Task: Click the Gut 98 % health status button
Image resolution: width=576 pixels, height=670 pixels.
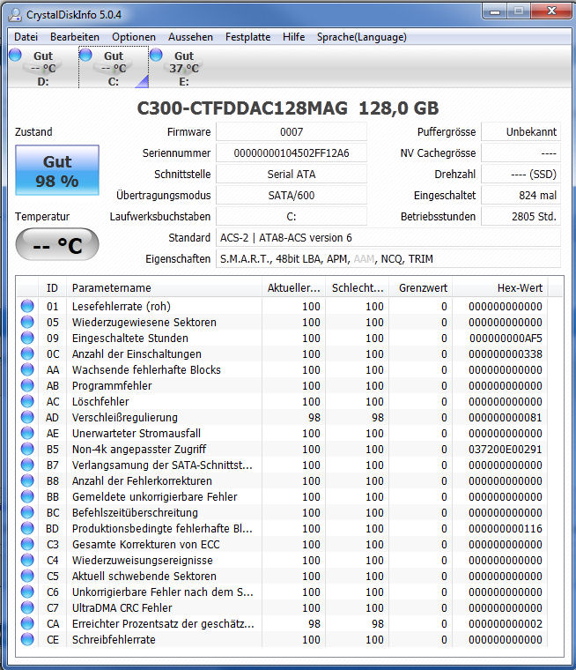Action: (x=57, y=170)
